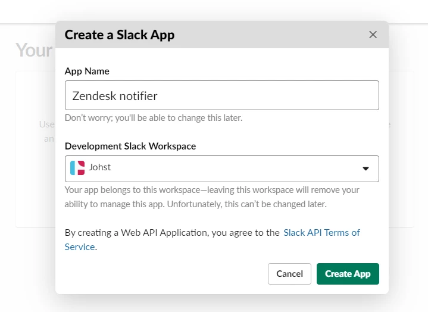
Task: Expand the workspace dropdown arrow
Action: 366,169
